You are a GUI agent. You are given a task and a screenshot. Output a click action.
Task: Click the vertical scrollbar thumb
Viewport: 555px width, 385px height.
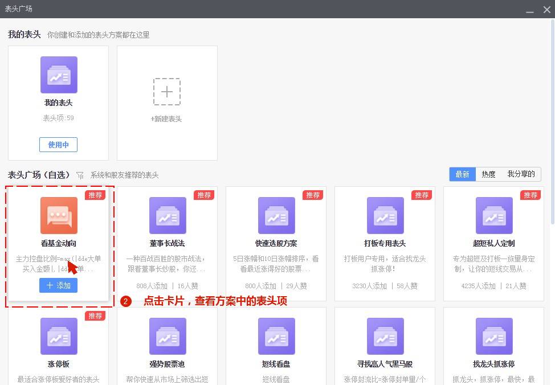553,122
